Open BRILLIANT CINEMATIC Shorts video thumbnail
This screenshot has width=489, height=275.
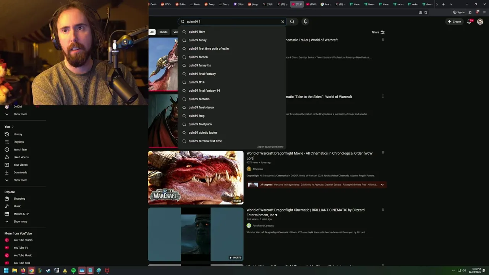click(196, 234)
